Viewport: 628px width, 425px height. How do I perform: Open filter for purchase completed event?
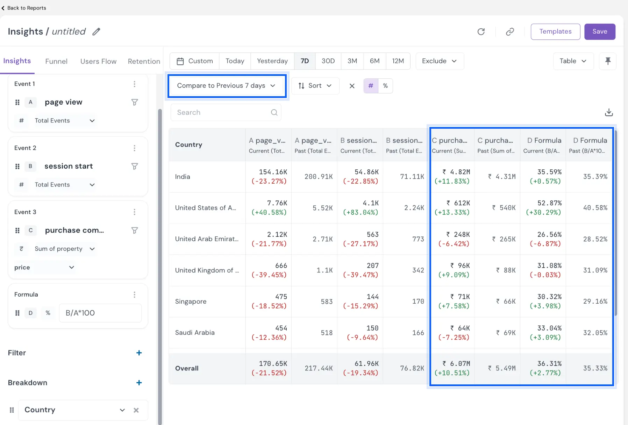click(135, 230)
